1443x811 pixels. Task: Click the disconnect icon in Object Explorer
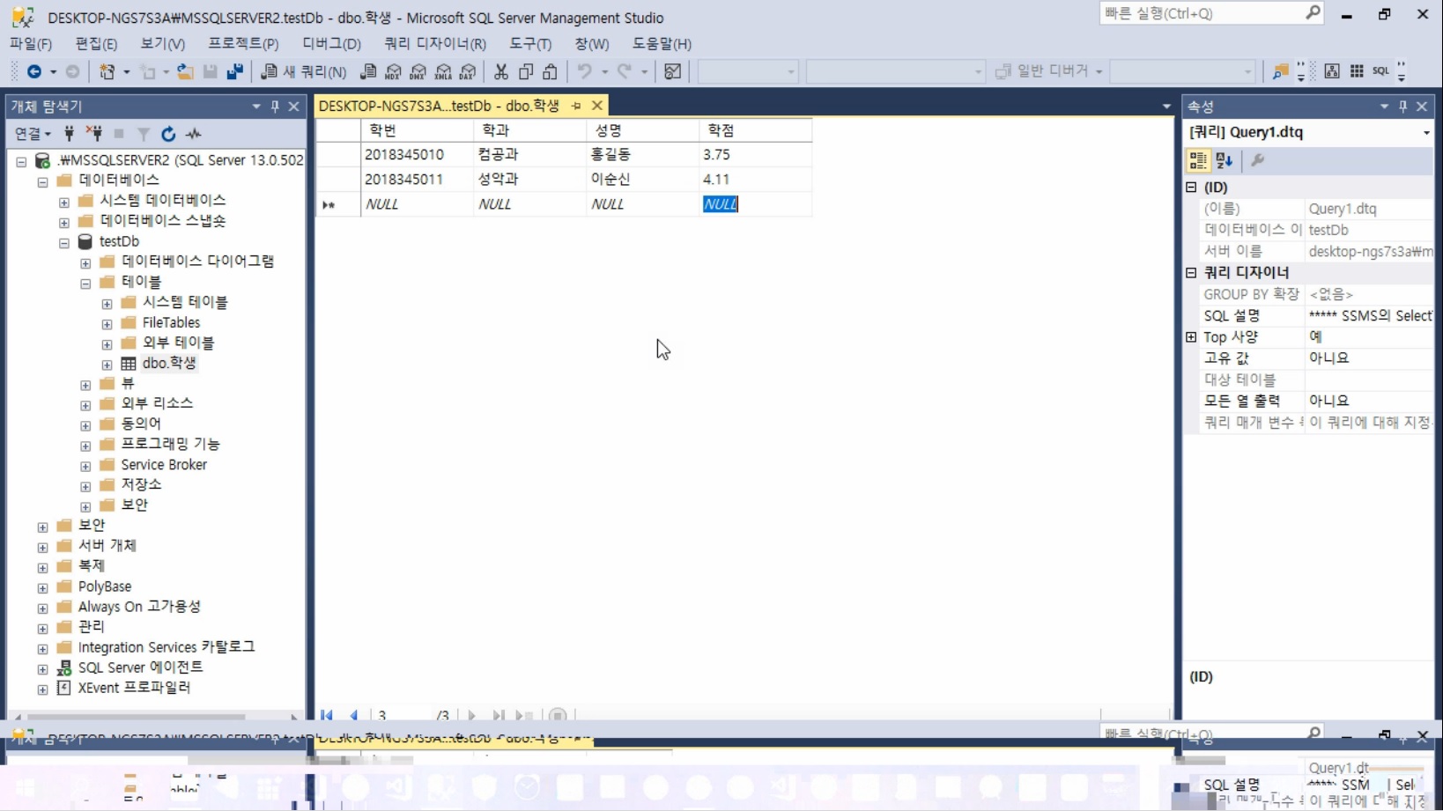coord(94,134)
